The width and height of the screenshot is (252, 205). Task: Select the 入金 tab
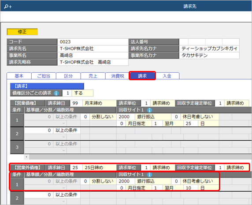coord(167,76)
